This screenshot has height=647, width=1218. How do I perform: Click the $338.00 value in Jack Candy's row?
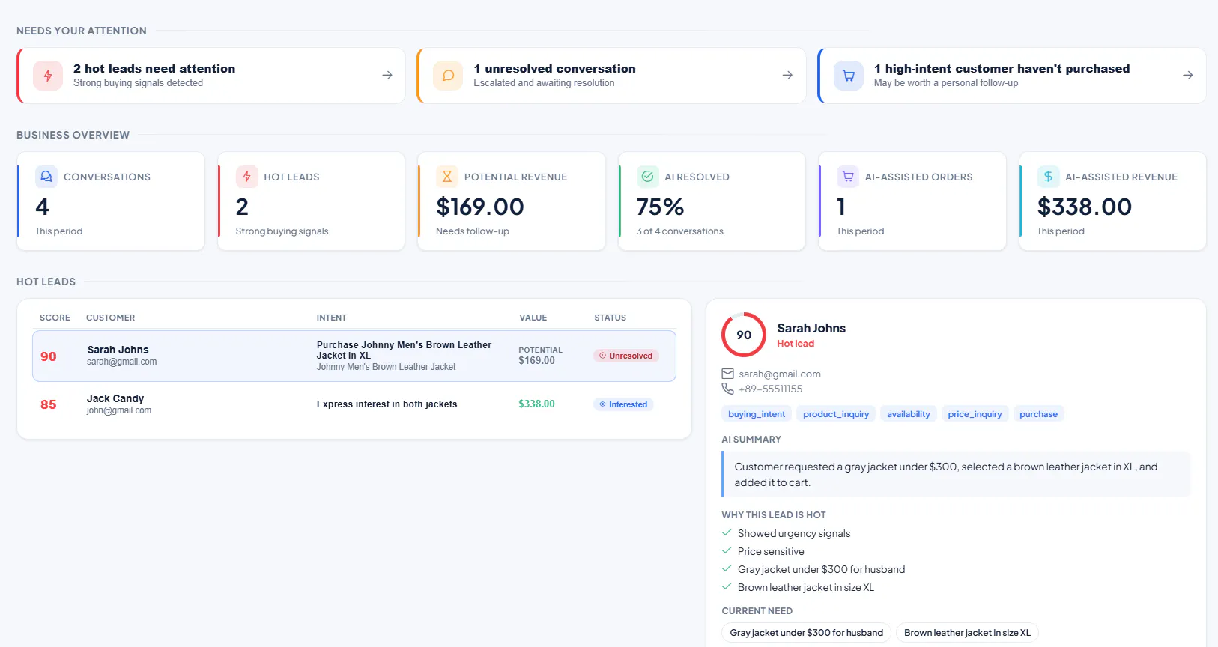coord(536,404)
